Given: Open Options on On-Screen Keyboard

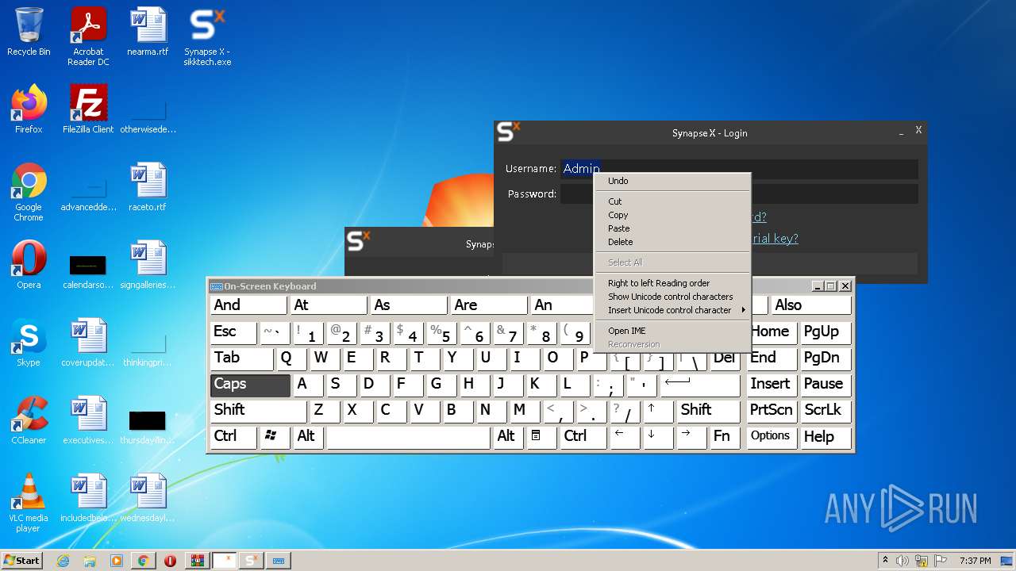Looking at the screenshot, I should [x=772, y=437].
